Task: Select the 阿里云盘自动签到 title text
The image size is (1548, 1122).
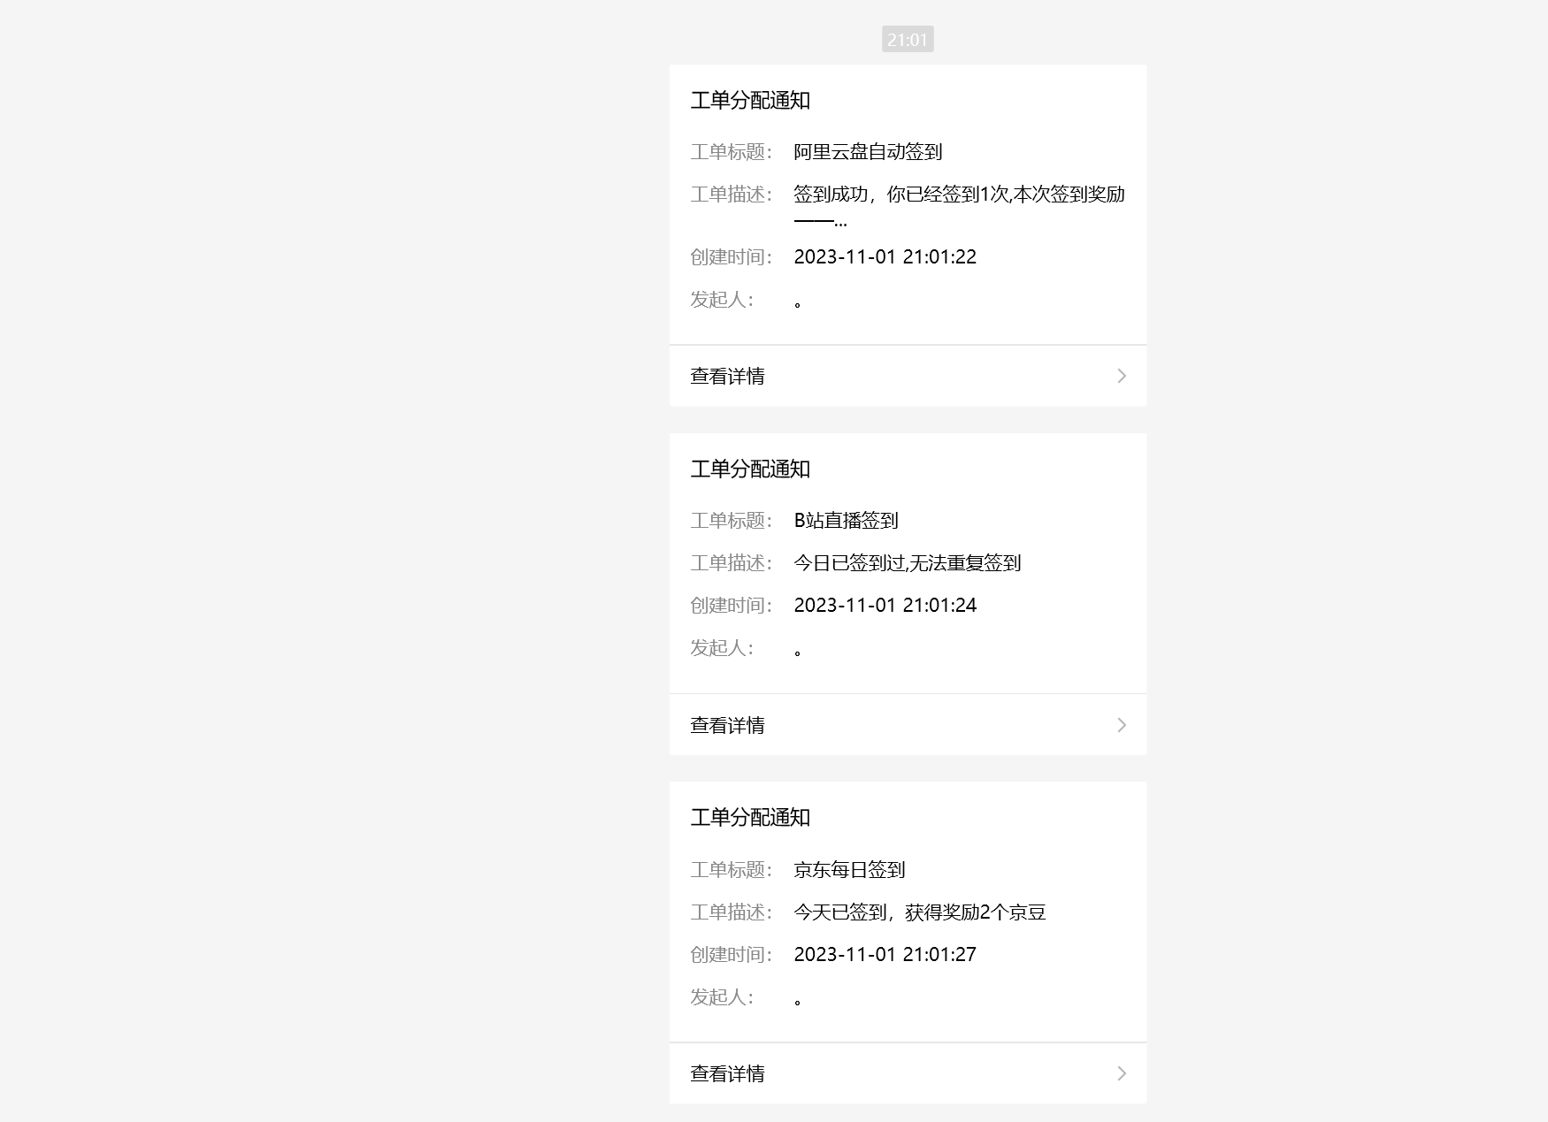Action: tap(869, 151)
